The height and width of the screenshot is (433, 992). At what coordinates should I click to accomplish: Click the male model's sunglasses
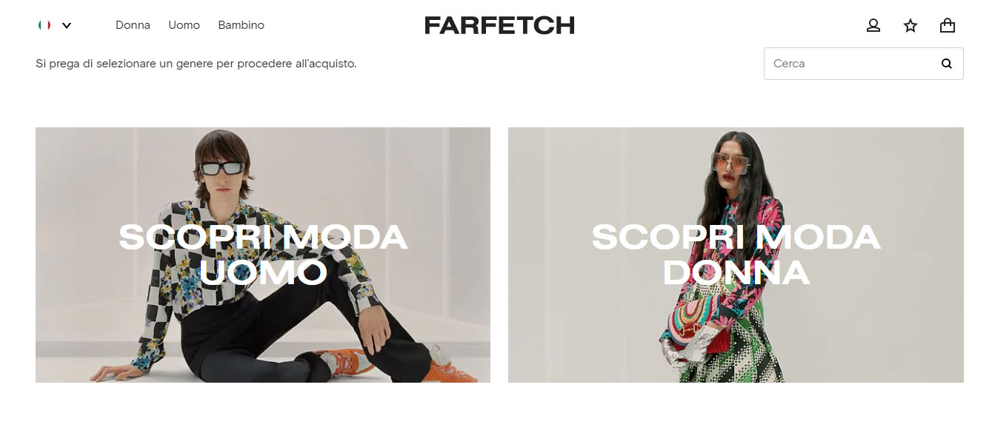pyautogui.click(x=223, y=168)
